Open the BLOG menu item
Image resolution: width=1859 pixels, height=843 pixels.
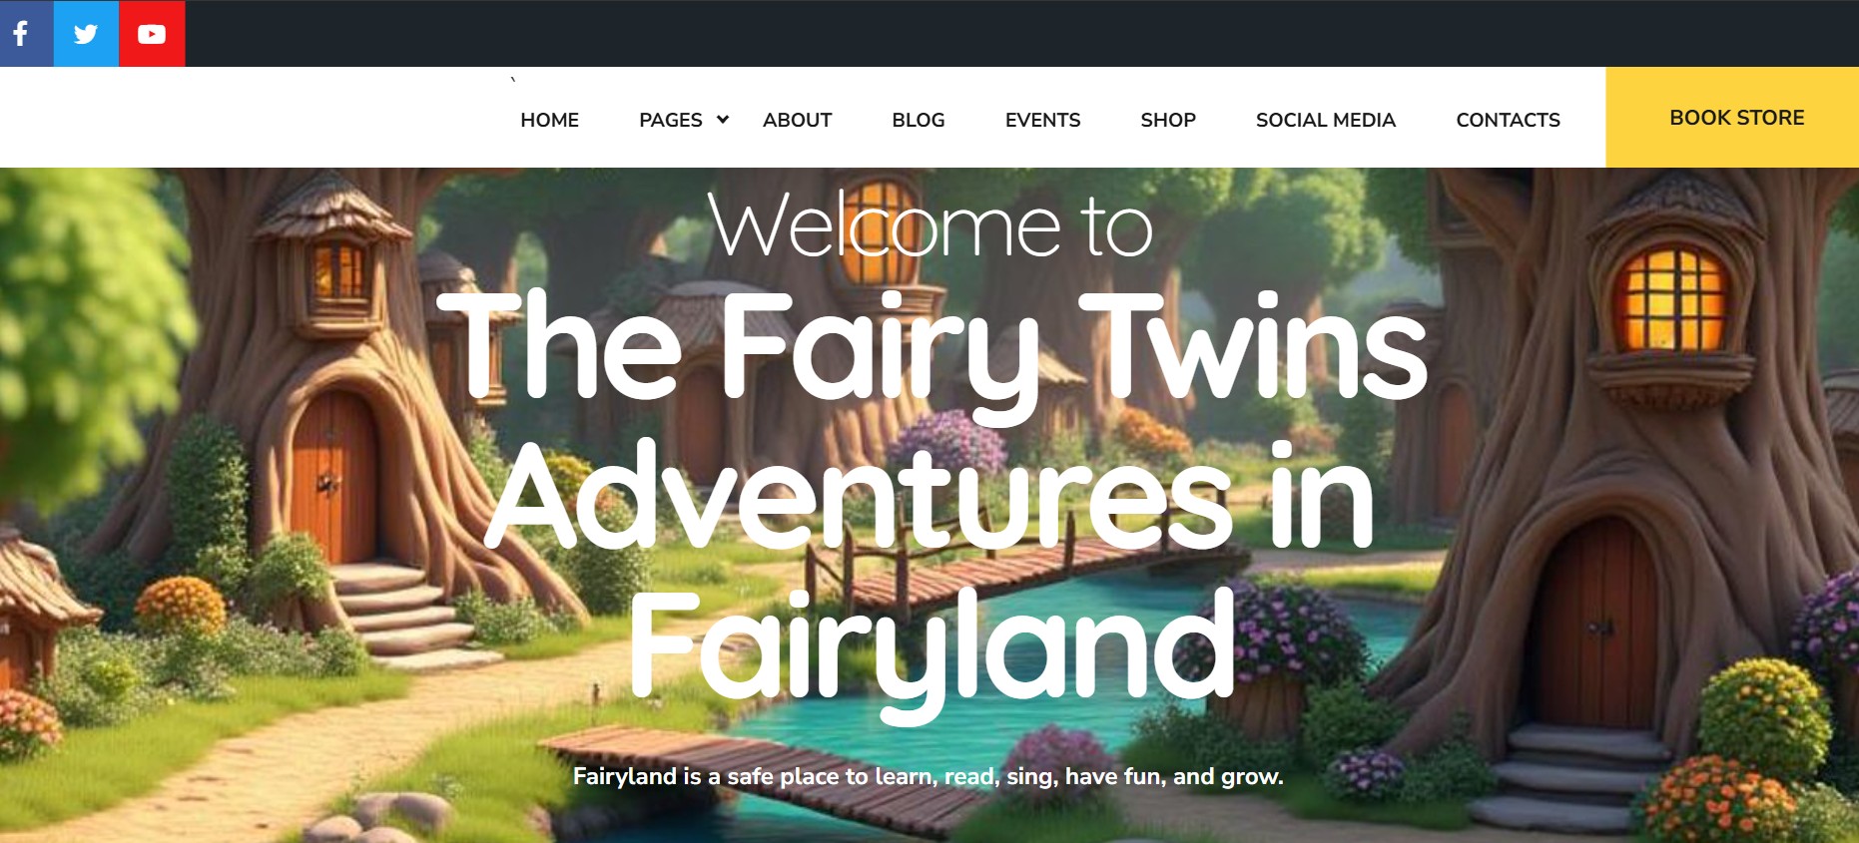click(918, 120)
